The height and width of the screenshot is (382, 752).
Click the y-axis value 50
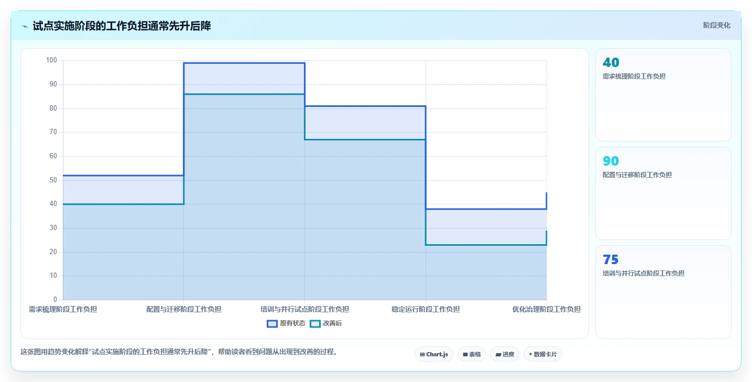(x=53, y=180)
